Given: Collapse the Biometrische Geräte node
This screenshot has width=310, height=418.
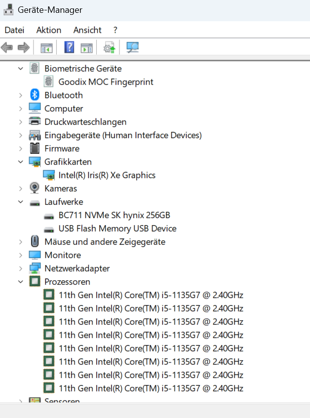Looking at the screenshot, I should [x=21, y=69].
